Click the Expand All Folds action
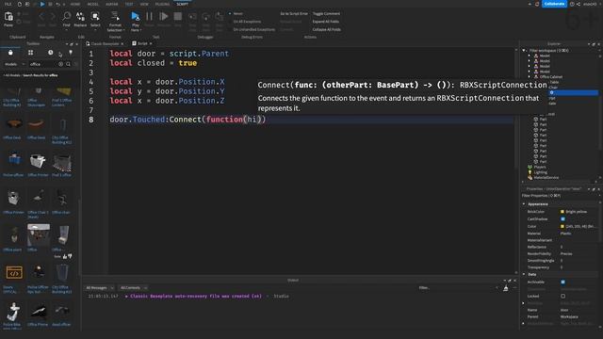 click(x=326, y=22)
